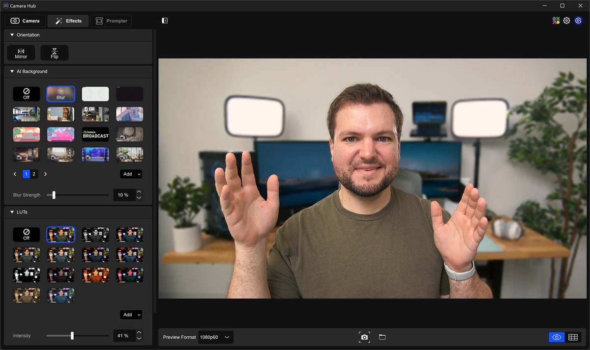Click the Flip orientation button
590x350 pixels.
(x=54, y=53)
